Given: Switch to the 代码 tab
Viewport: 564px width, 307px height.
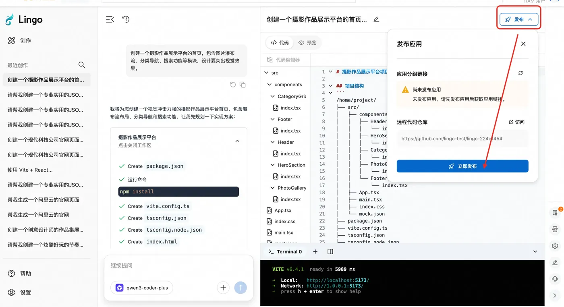Looking at the screenshot, I should [280, 43].
